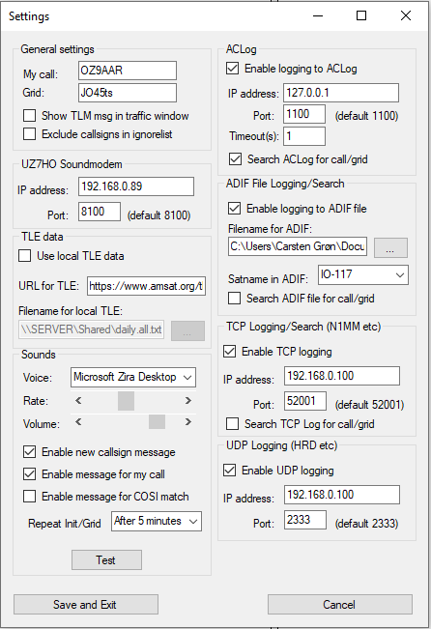The height and width of the screenshot is (629, 431).
Task: Click the ADIF filename browse button
Action: coord(390,247)
